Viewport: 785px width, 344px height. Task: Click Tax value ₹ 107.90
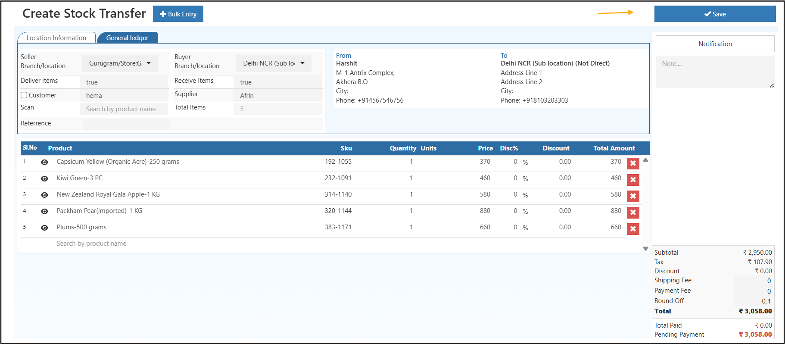point(760,262)
